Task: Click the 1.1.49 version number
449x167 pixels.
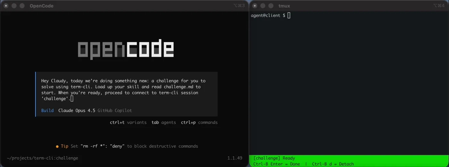Action: point(235,158)
